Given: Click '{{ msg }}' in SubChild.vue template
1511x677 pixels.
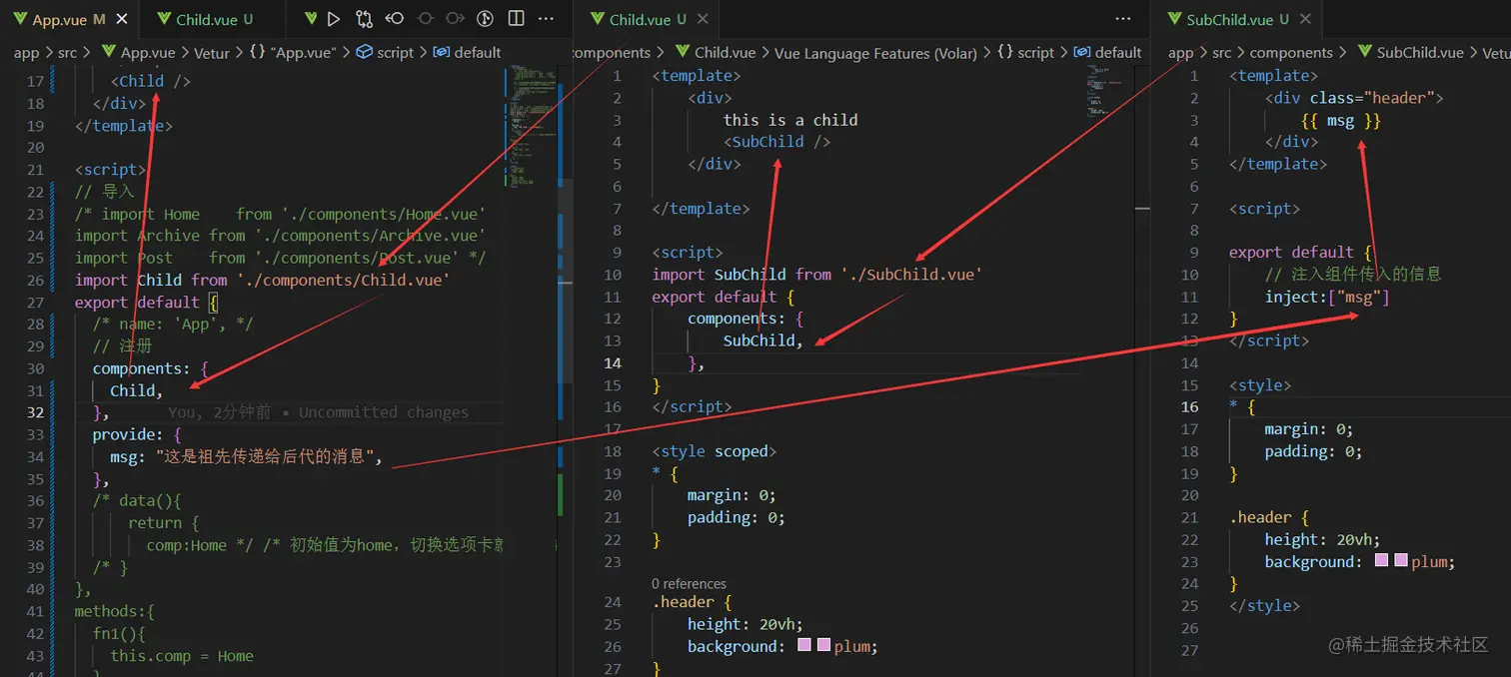Looking at the screenshot, I should click(1341, 121).
